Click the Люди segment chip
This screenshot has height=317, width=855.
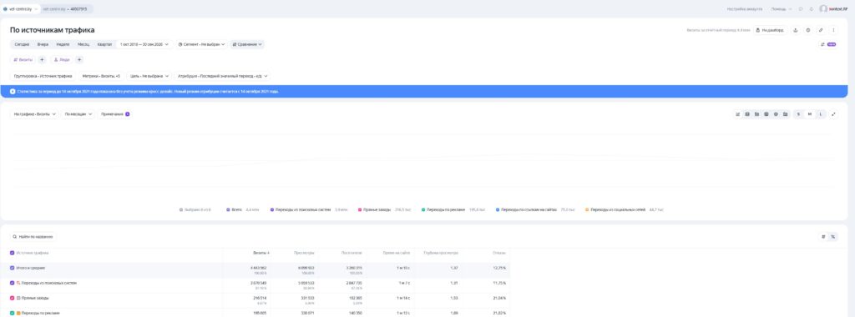[61, 59]
